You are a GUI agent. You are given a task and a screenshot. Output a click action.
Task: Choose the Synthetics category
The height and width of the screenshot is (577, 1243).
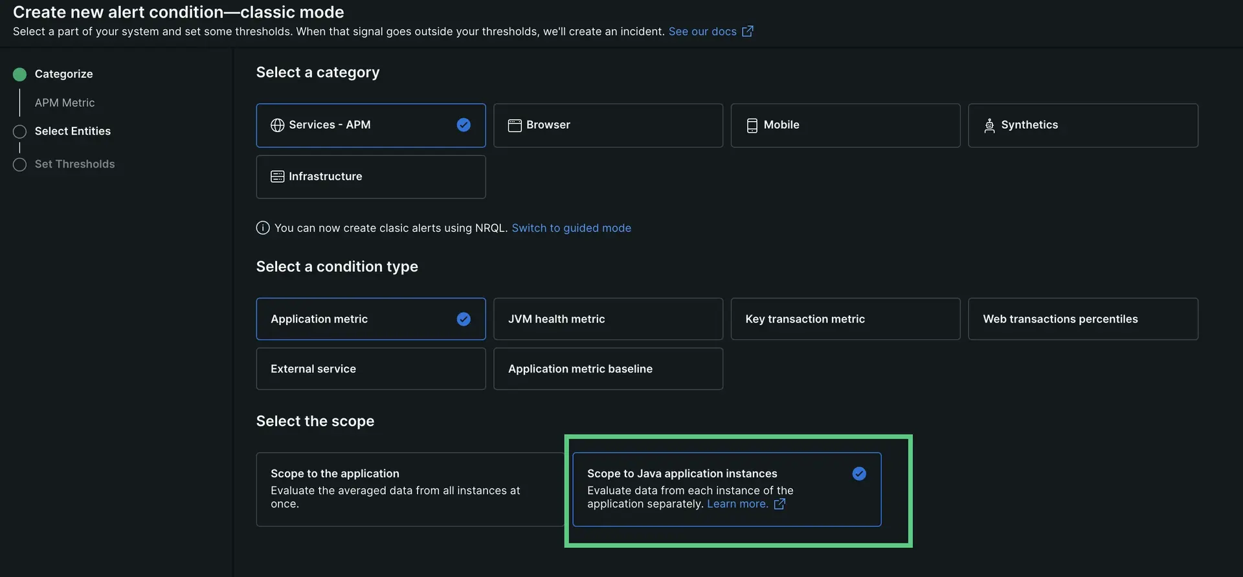(1083, 125)
